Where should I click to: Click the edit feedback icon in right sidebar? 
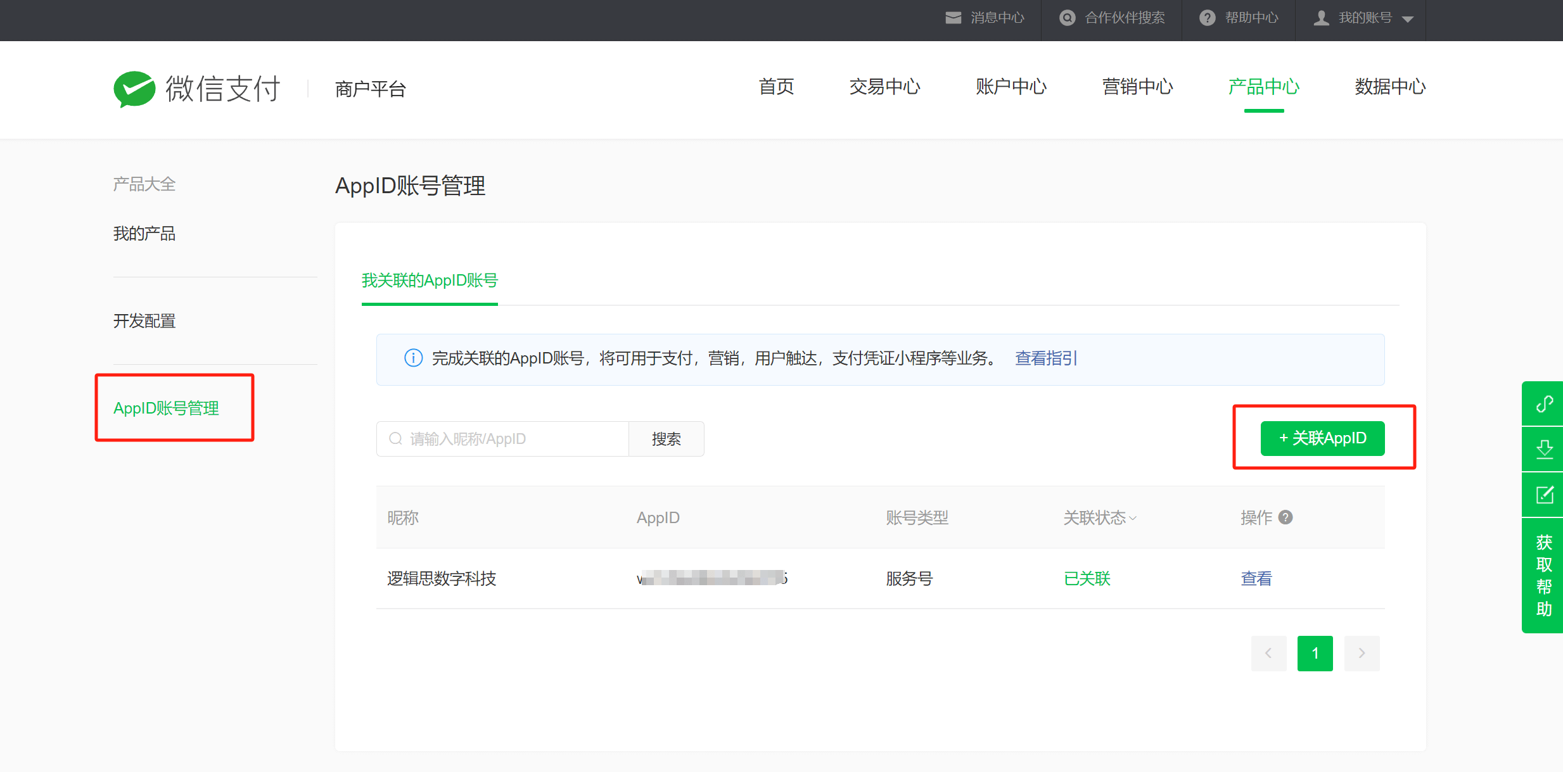click(x=1544, y=495)
